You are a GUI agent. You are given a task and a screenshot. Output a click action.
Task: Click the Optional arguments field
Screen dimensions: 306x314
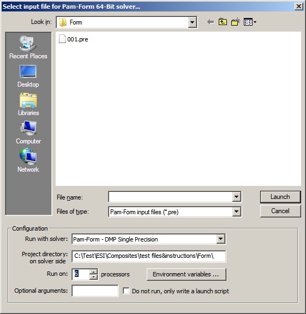click(x=95, y=291)
